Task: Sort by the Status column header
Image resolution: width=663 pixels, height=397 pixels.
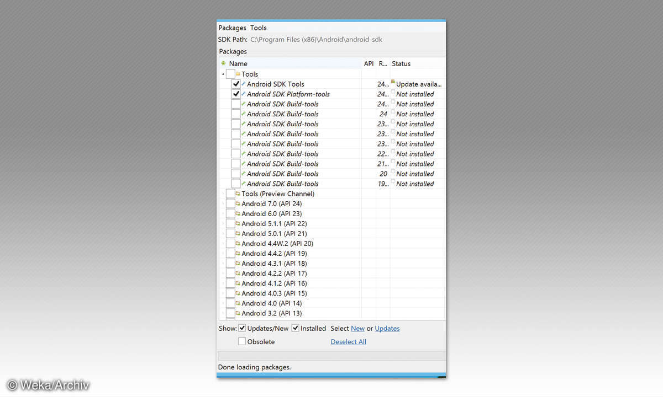Action: coord(418,63)
